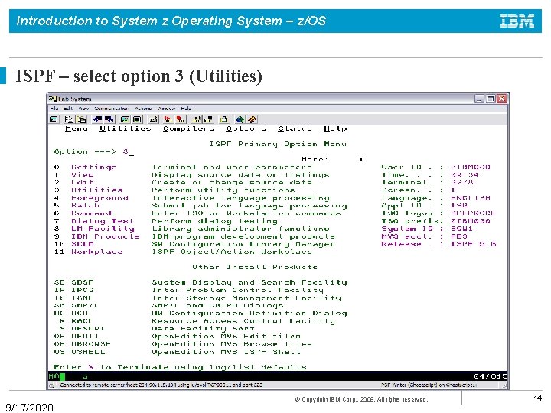
Task: Select option 5 Batch
Action: pyautogui.click(x=77, y=206)
